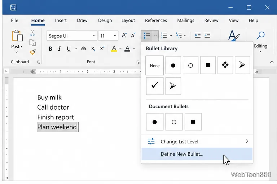Choose solid square bullet in Bullet Library
The width and height of the screenshot is (277, 184).
208,65
